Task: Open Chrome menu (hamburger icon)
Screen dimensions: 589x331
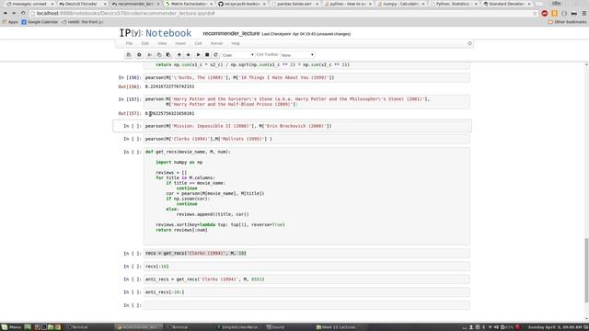Action: coord(584,14)
